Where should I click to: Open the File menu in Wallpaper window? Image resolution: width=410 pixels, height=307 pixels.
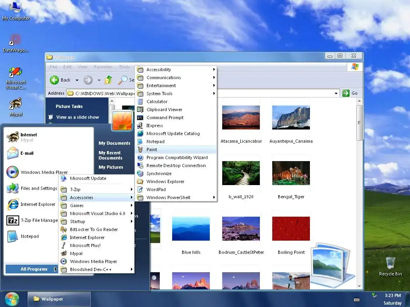53,67
